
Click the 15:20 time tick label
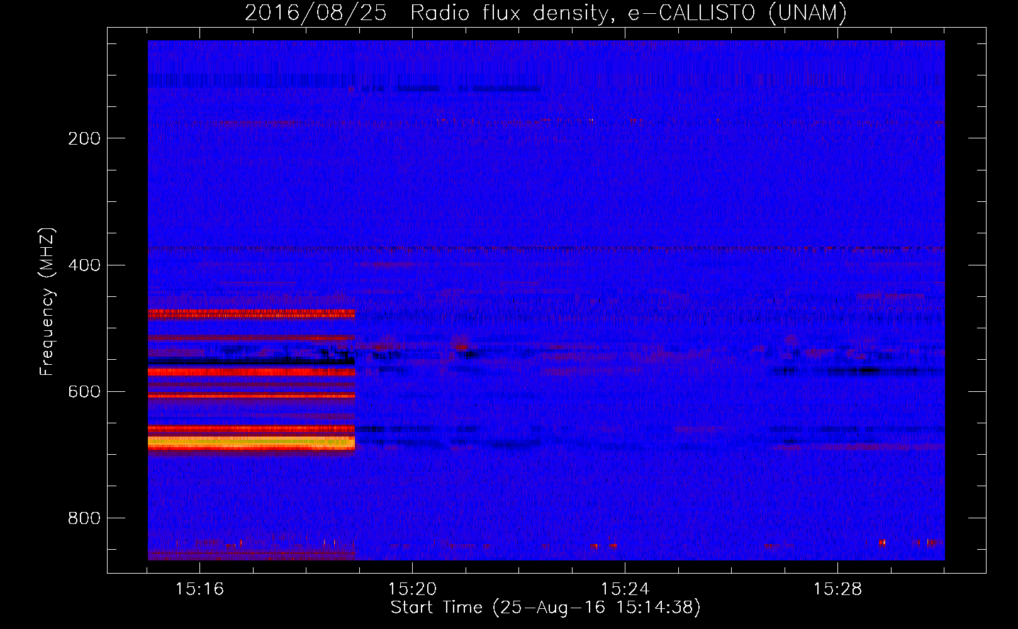(412, 589)
